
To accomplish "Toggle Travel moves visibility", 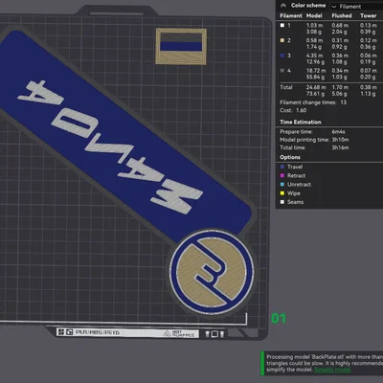I will (291, 167).
